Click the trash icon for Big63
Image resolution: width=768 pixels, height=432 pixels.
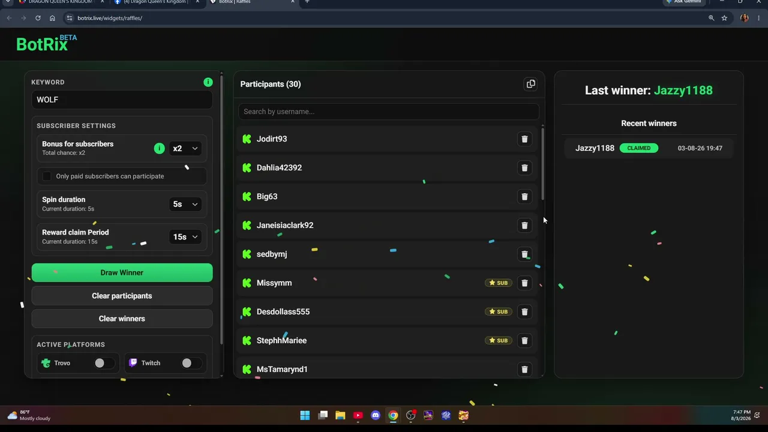coord(524,197)
